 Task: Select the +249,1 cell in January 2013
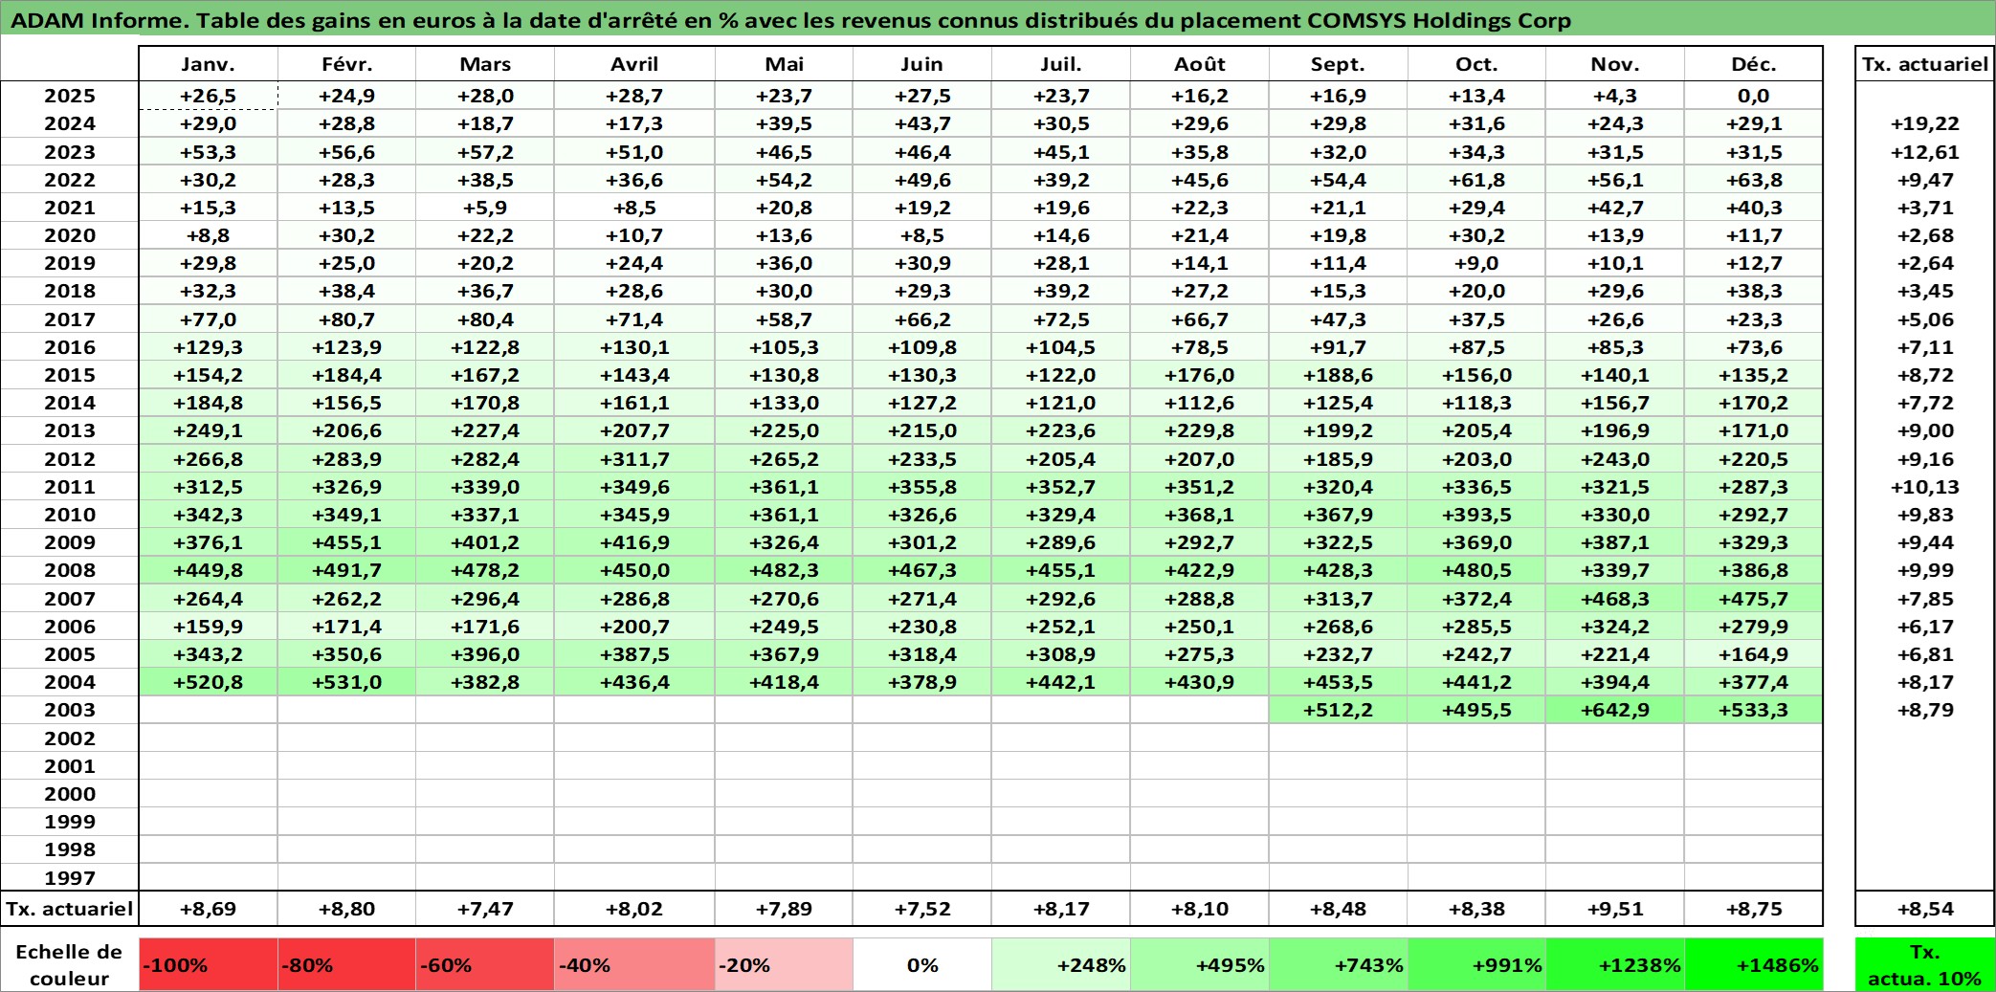pyautogui.click(x=208, y=430)
